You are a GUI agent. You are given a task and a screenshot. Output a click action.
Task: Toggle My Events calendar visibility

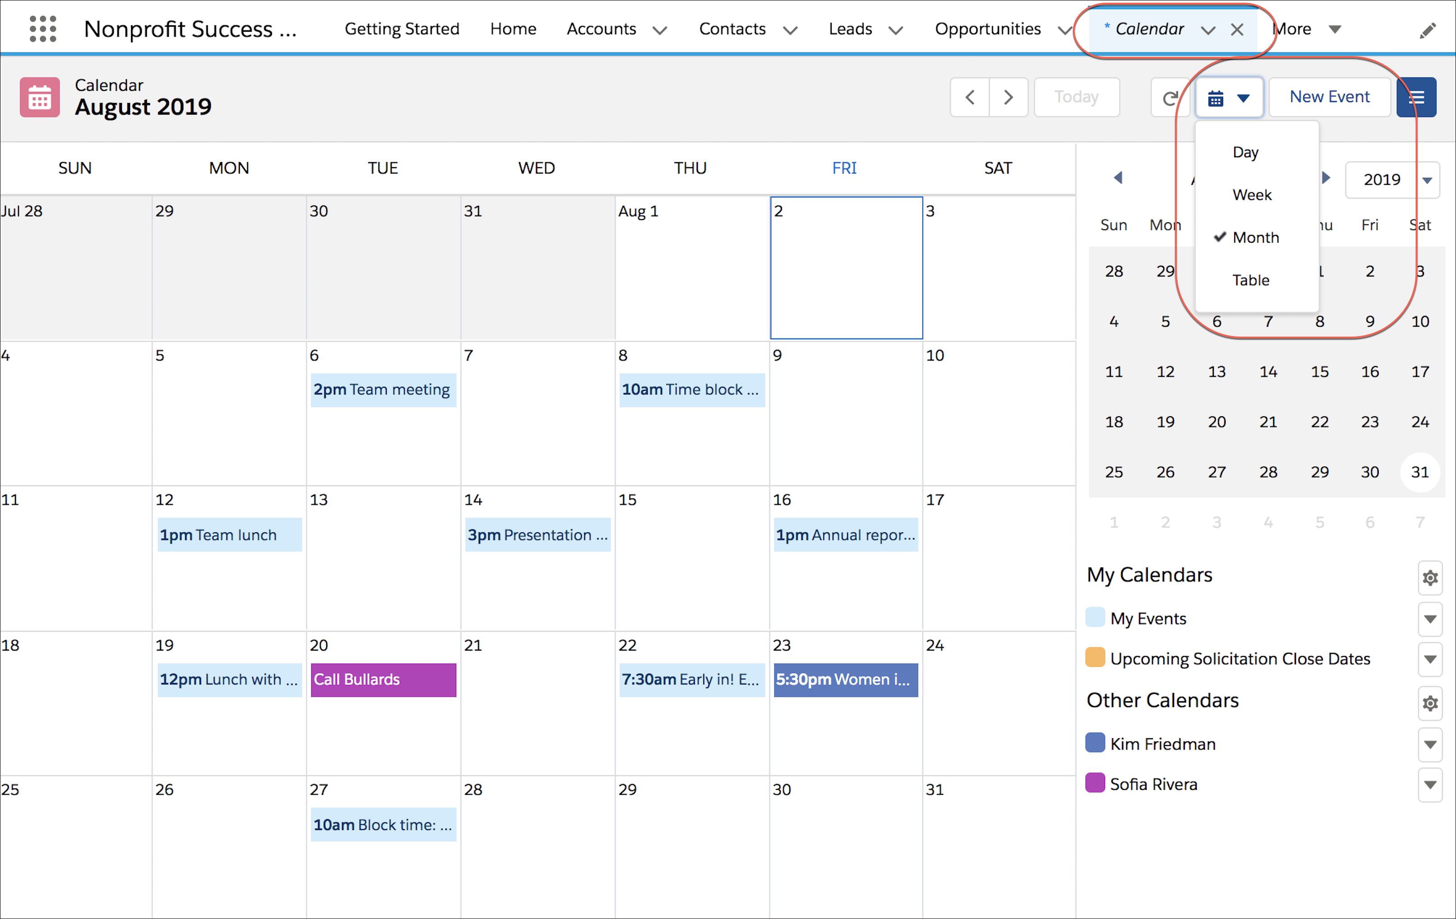[1095, 617]
